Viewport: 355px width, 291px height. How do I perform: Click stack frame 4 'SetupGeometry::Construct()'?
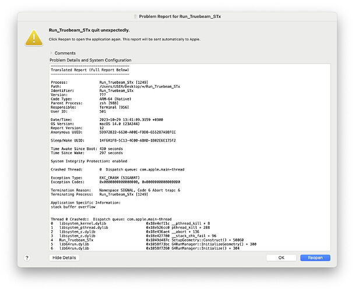(147, 240)
